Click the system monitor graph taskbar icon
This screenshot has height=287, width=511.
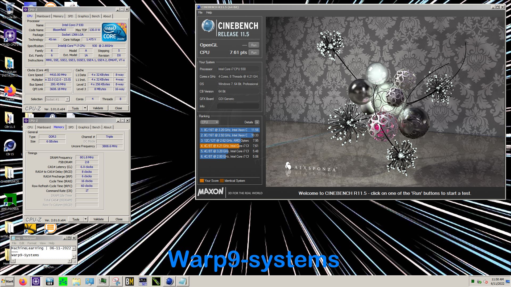click(103, 281)
